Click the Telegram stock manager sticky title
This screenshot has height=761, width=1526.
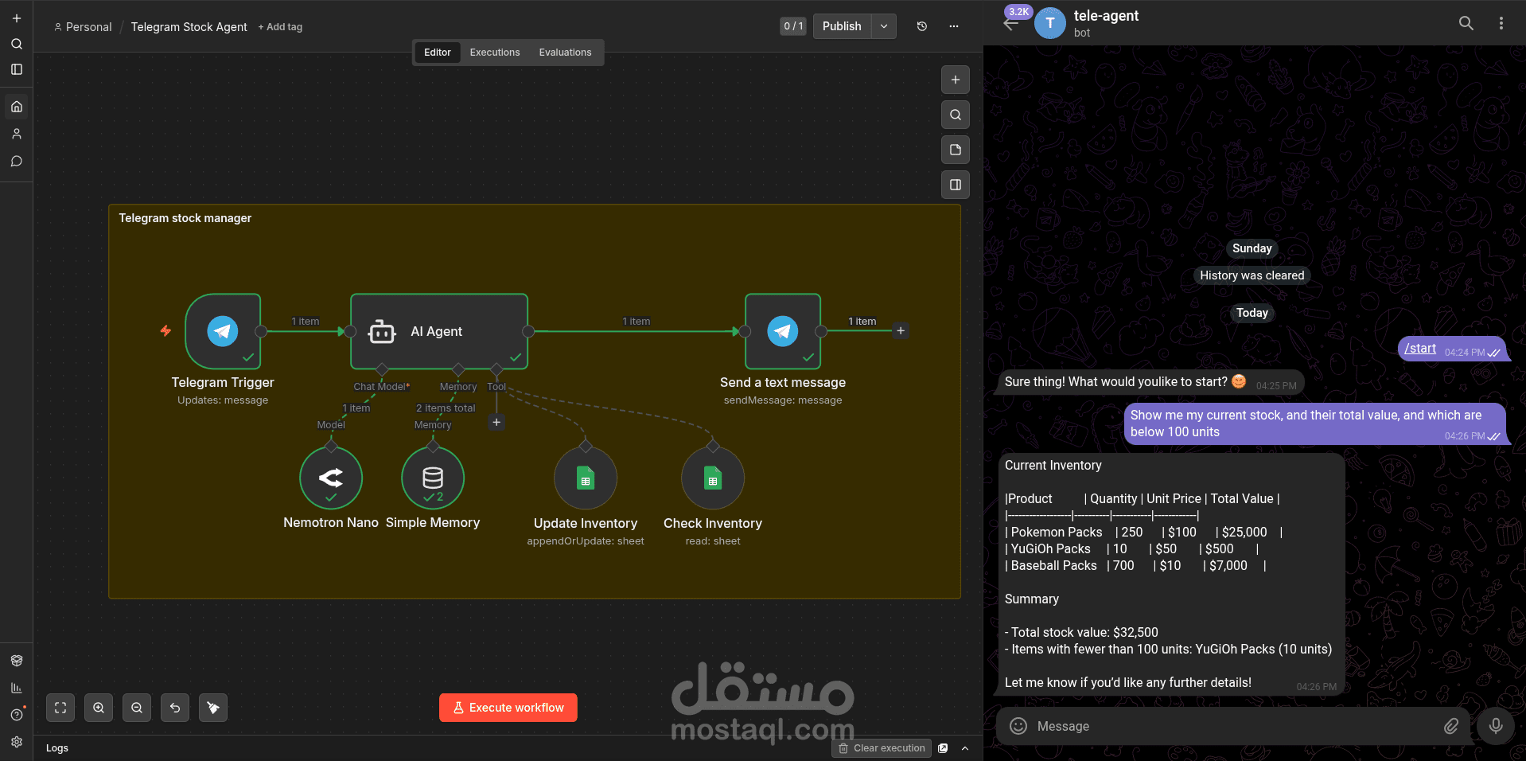(185, 218)
